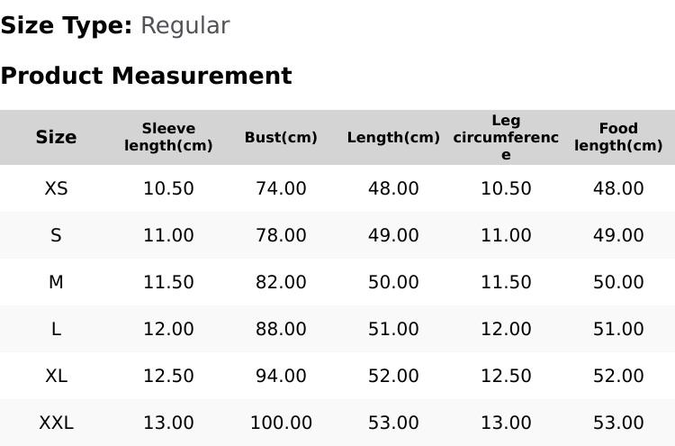The width and height of the screenshot is (675, 446).
Task: Click the Leg circumference column header
Action: pyautogui.click(x=506, y=137)
